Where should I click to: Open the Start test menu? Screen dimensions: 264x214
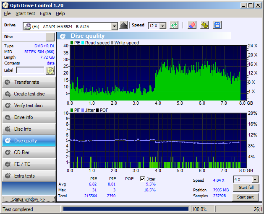point(26,13)
